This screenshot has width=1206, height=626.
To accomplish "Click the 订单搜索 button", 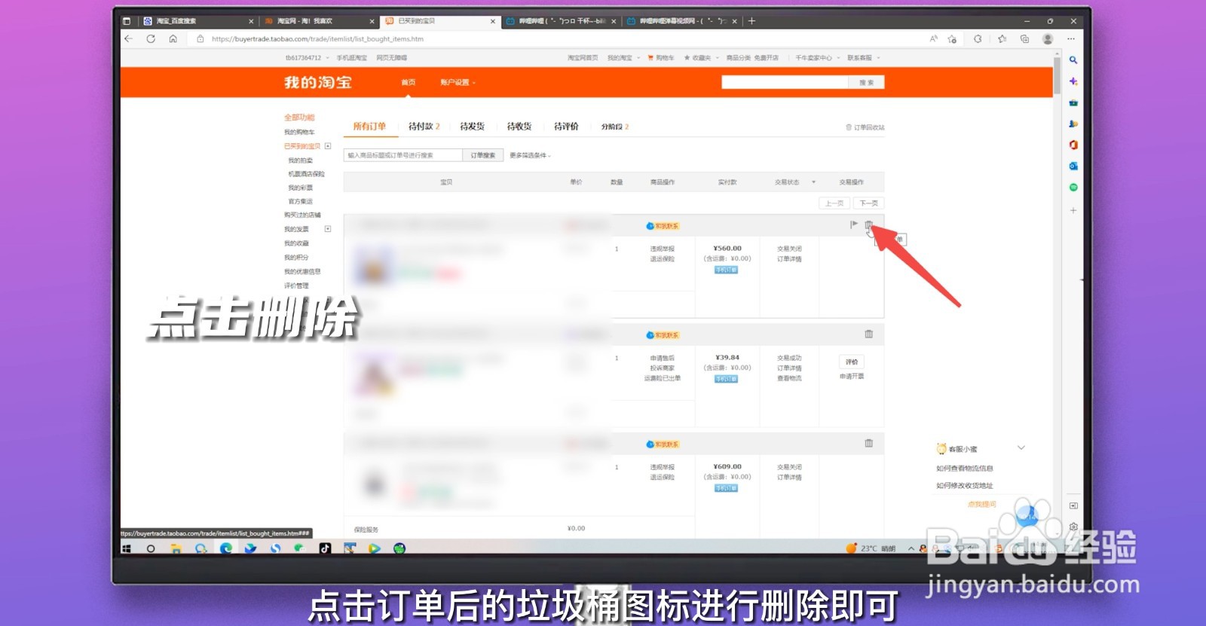I will (x=483, y=155).
